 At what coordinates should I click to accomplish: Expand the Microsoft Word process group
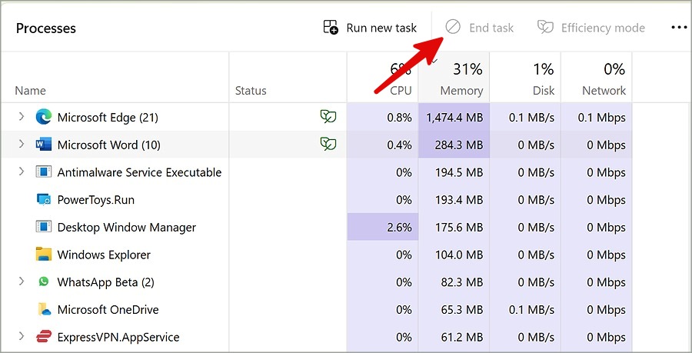click(21, 145)
